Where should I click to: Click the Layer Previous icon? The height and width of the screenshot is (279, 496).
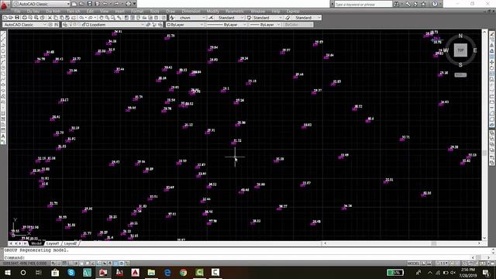click(155, 24)
